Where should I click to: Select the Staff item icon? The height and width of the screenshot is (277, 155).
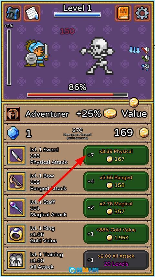[16, 208]
